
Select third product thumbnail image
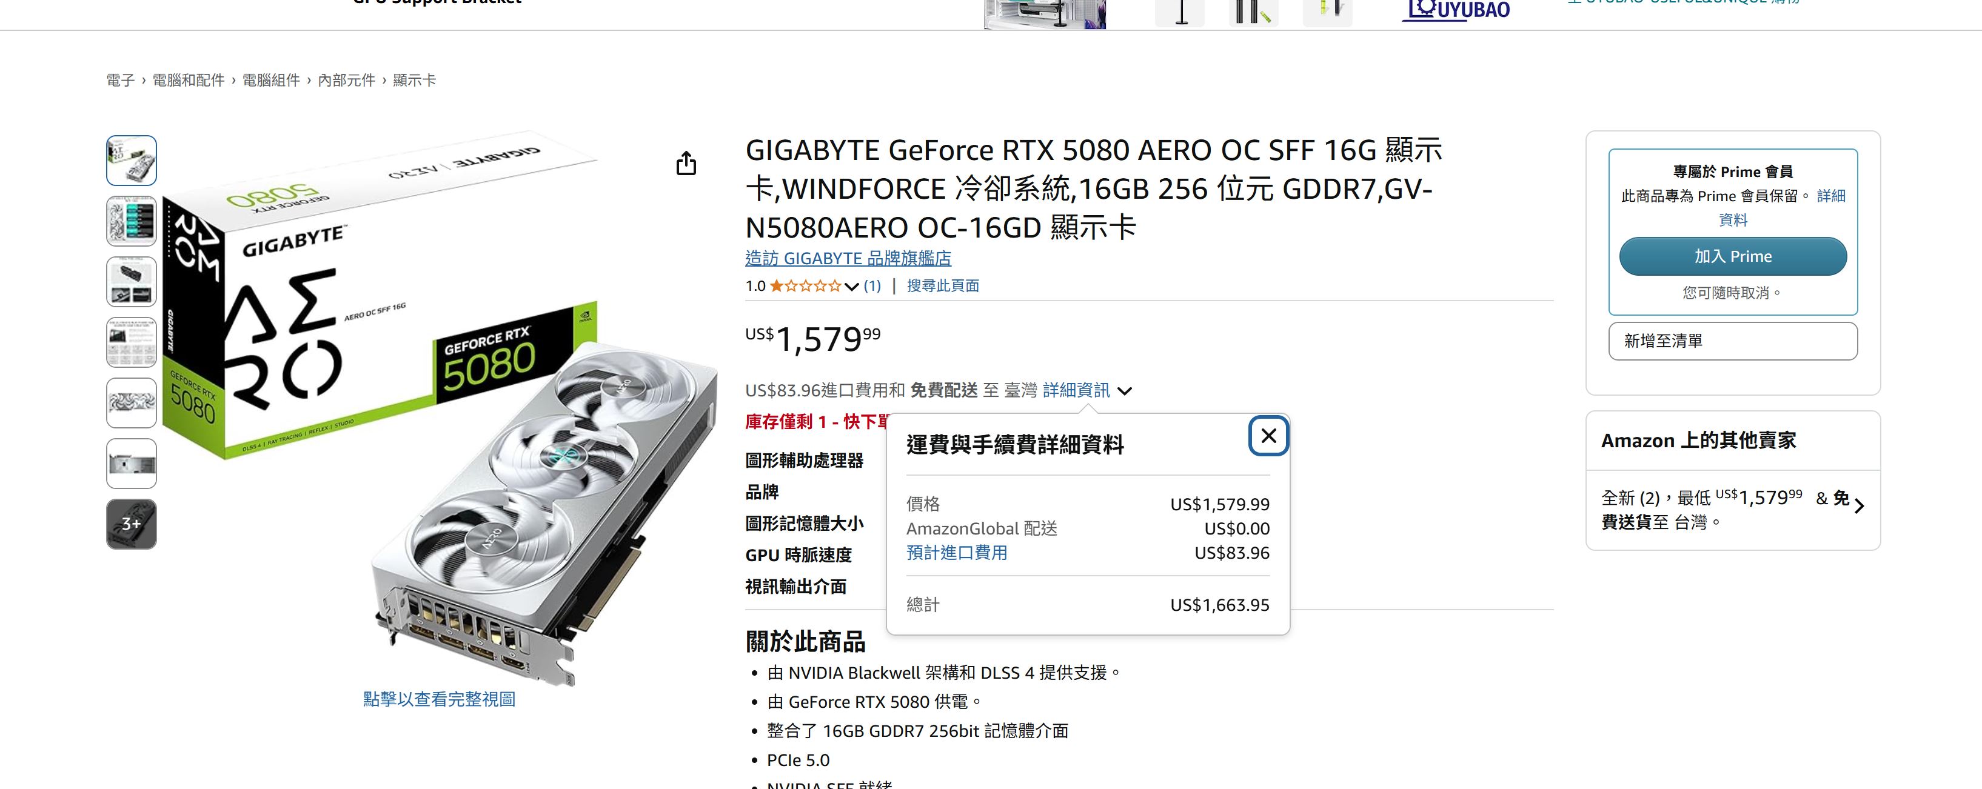tap(132, 282)
